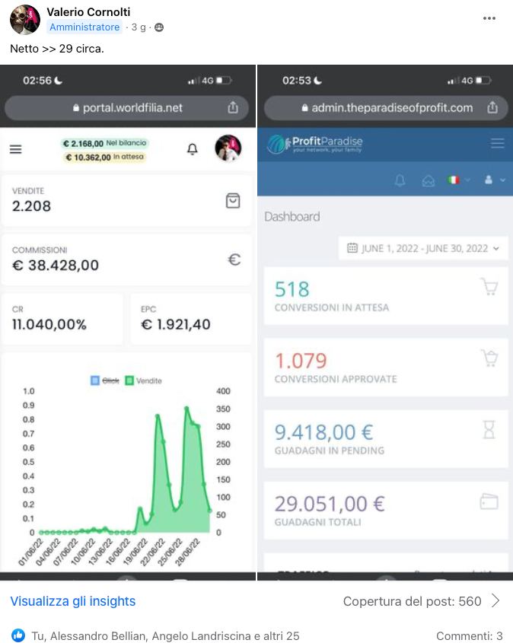The height and width of the screenshot is (643, 513).
Task: Click the € 10.362,00 In attesa badge
Action: coord(104,157)
